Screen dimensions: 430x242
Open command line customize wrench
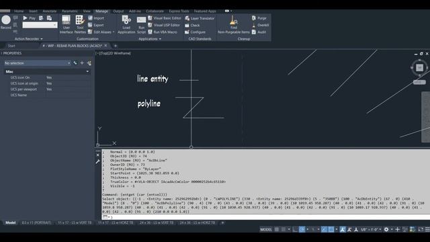click(98, 161)
